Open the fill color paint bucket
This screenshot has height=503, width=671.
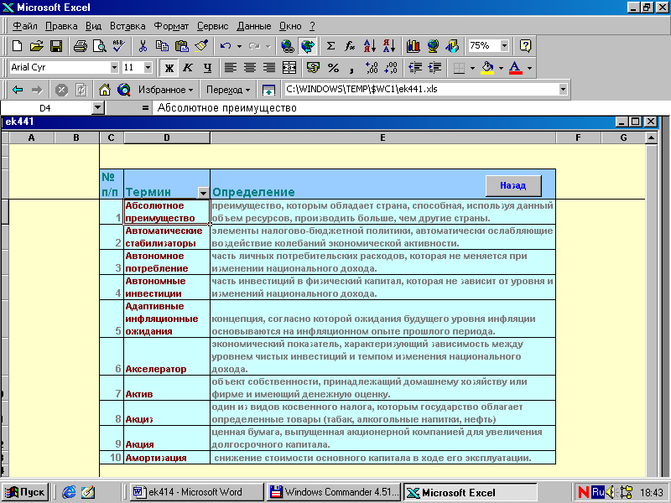(488, 68)
